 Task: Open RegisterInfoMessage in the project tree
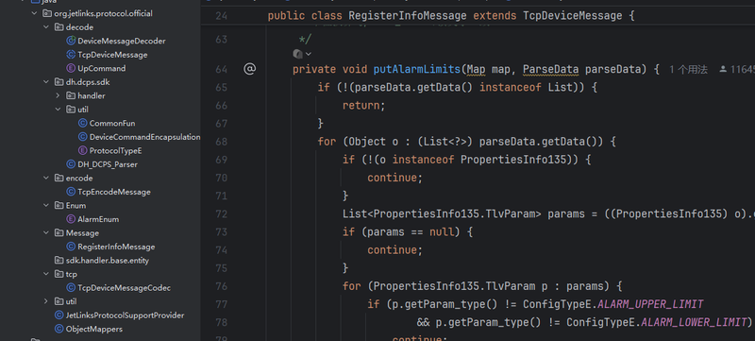pyautogui.click(x=116, y=247)
